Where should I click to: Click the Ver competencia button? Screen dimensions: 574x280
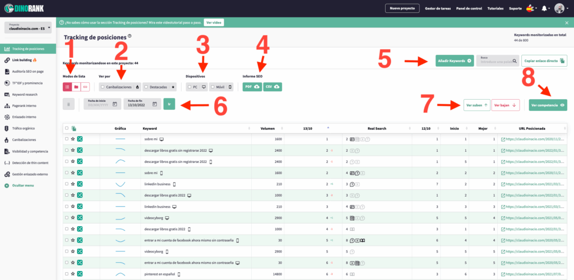[548, 105]
